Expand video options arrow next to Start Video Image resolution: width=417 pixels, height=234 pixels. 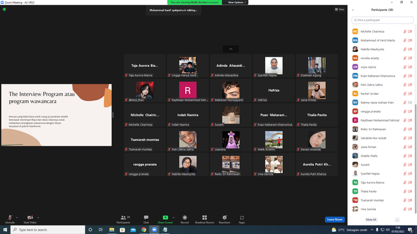coord(38,218)
